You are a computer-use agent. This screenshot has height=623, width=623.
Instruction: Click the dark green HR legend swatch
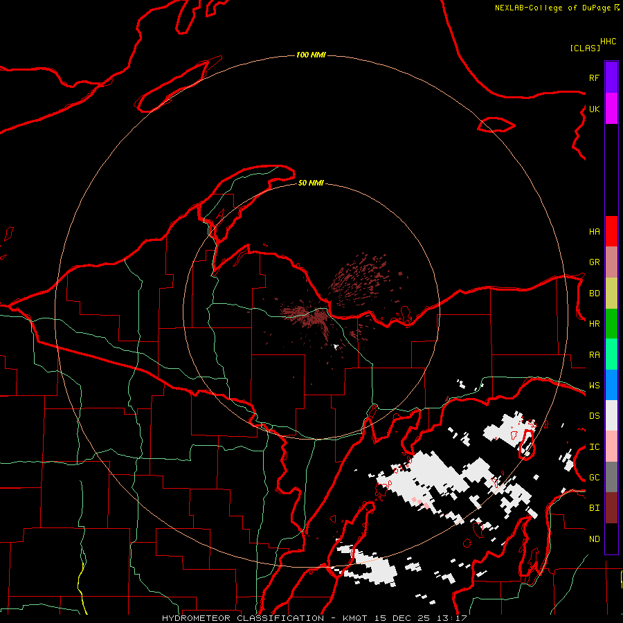click(611, 324)
